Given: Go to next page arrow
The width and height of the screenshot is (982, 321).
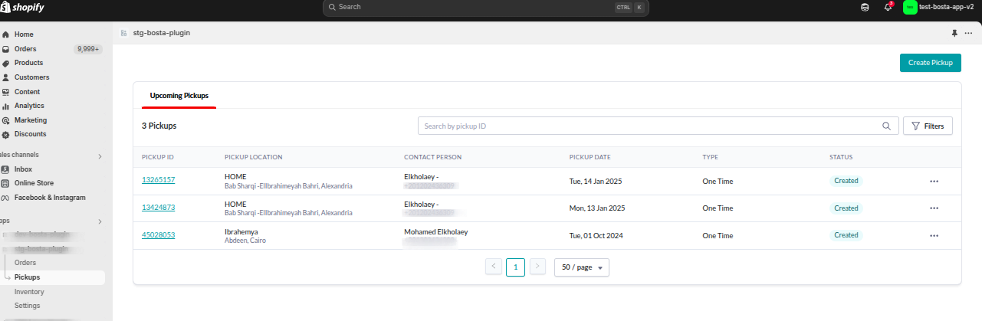Looking at the screenshot, I should coord(538,267).
